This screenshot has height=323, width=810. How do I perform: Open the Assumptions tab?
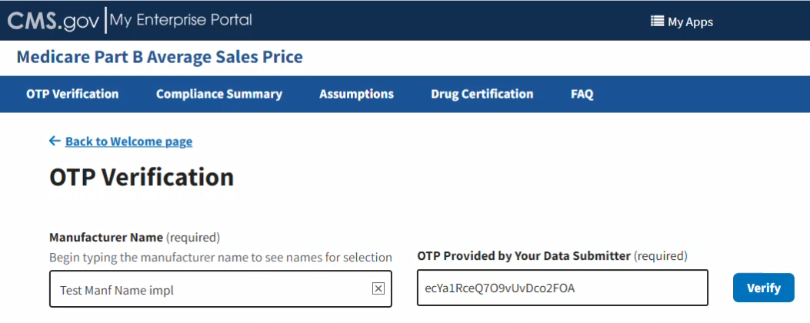(356, 94)
